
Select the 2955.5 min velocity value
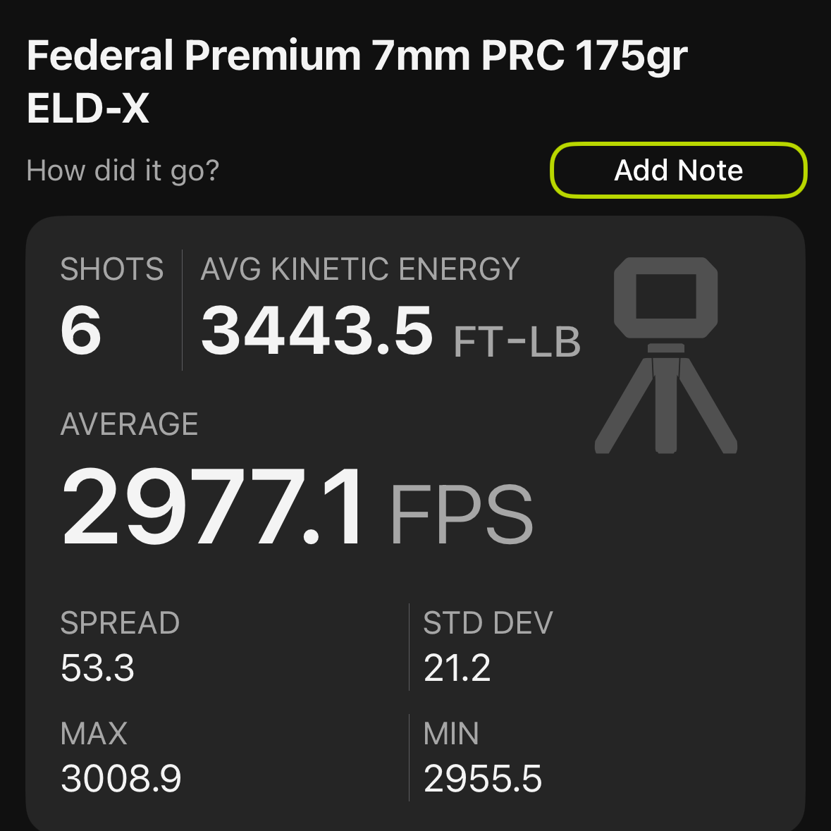(x=483, y=779)
